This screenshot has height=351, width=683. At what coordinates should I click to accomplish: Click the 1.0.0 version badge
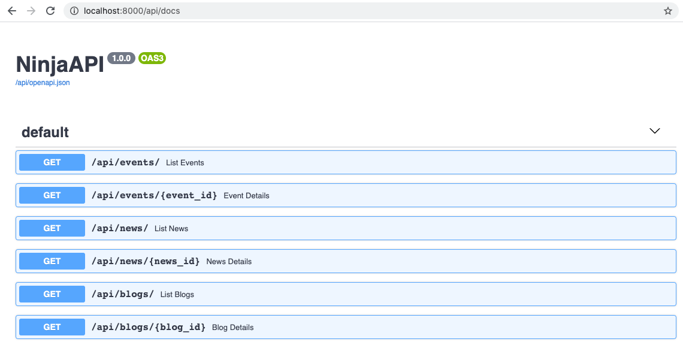click(121, 58)
